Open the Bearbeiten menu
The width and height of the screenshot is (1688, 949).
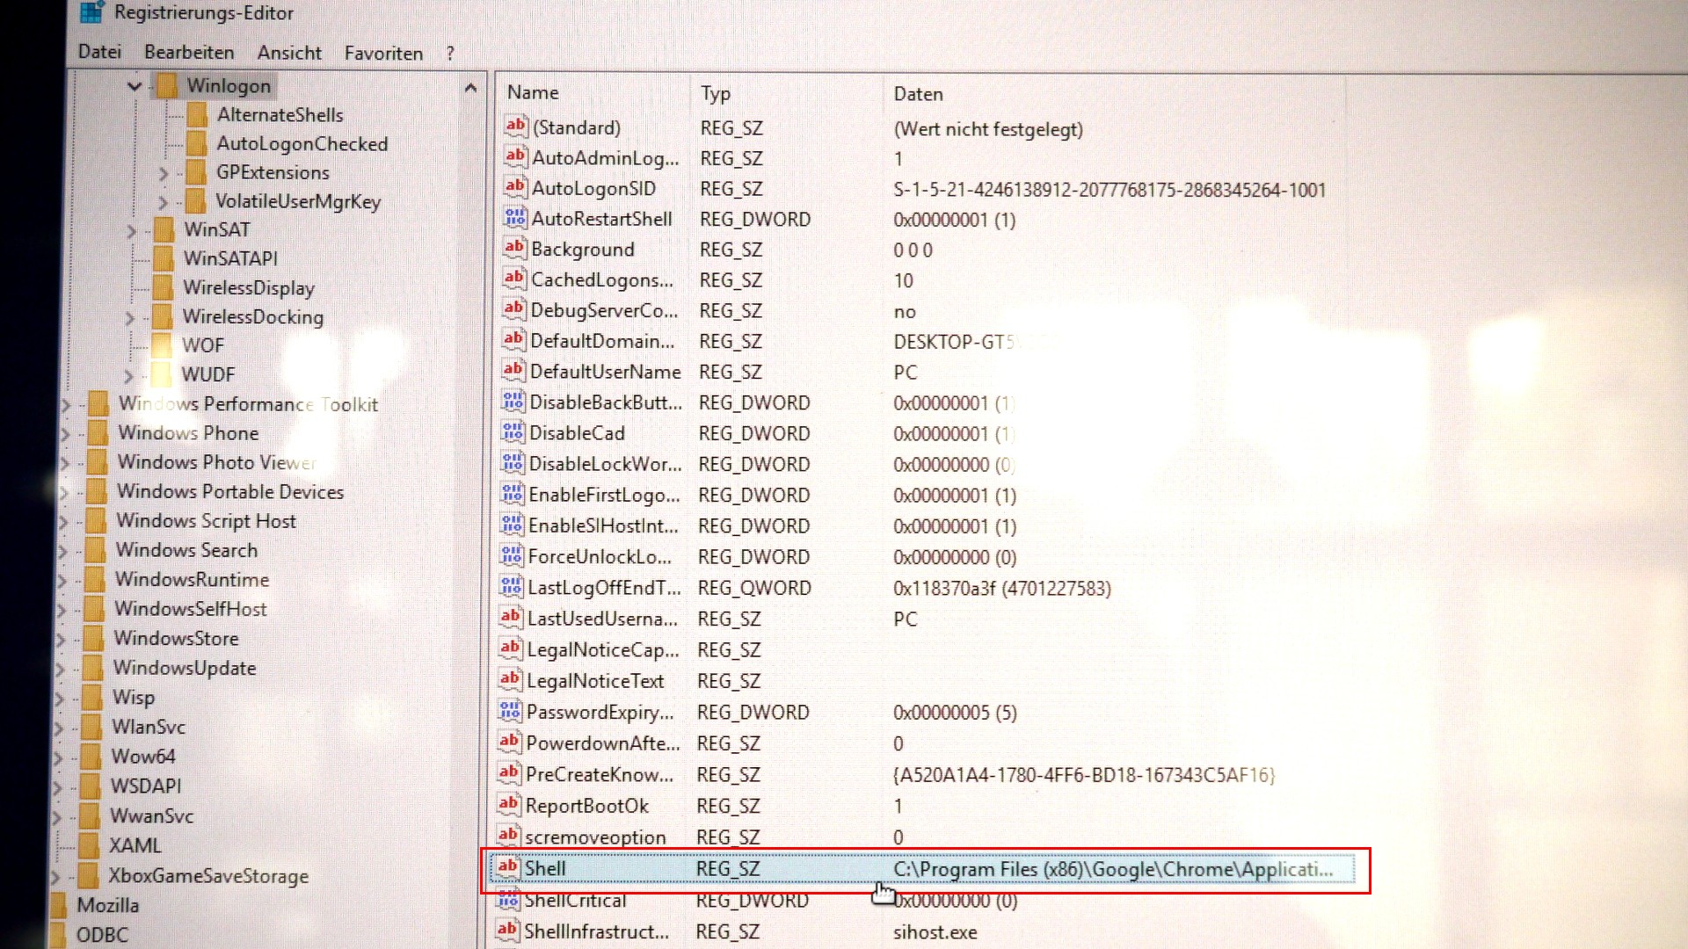[189, 53]
